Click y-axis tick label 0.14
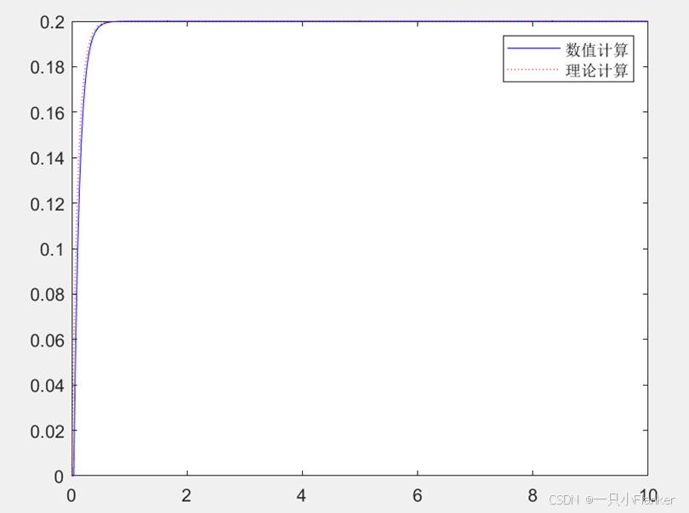The image size is (689, 513). (x=48, y=159)
